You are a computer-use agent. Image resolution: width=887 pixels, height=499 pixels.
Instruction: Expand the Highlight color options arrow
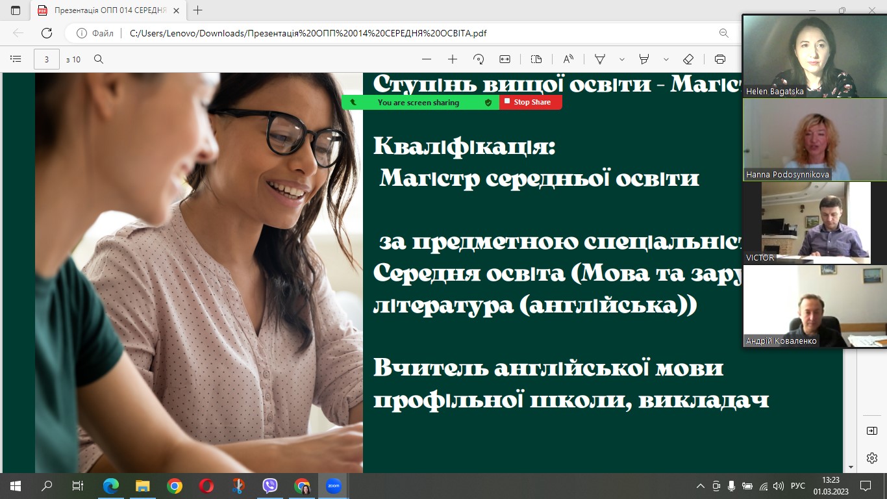coord(666,59)
